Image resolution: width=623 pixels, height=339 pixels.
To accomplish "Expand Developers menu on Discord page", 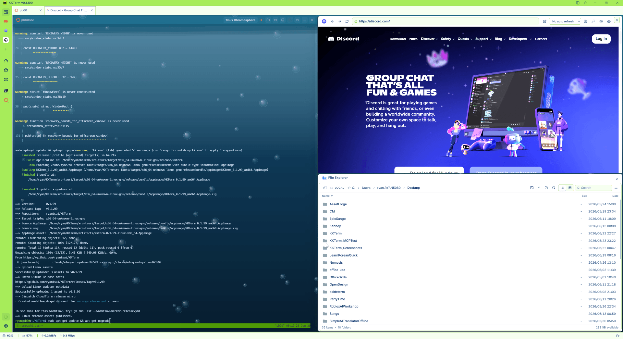I will click(520, 39).
